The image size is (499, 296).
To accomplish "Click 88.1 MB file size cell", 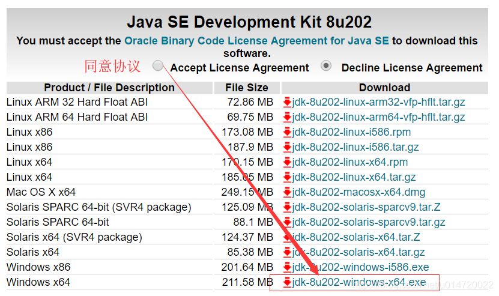I will [x=253, y=222].
